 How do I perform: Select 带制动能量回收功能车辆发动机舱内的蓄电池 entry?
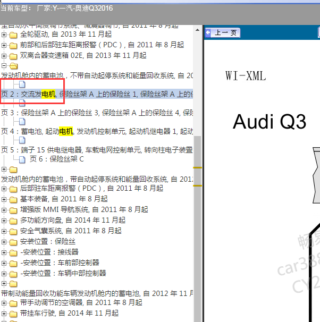point(97,293)
